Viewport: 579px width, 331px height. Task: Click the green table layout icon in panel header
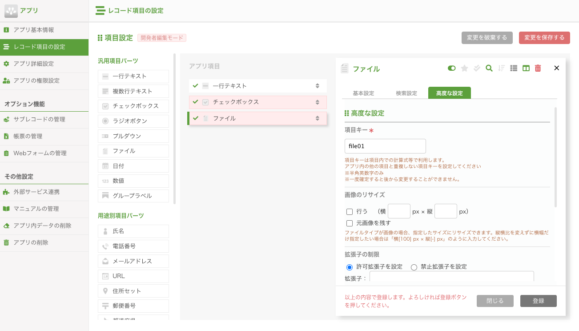click(527, 69)
